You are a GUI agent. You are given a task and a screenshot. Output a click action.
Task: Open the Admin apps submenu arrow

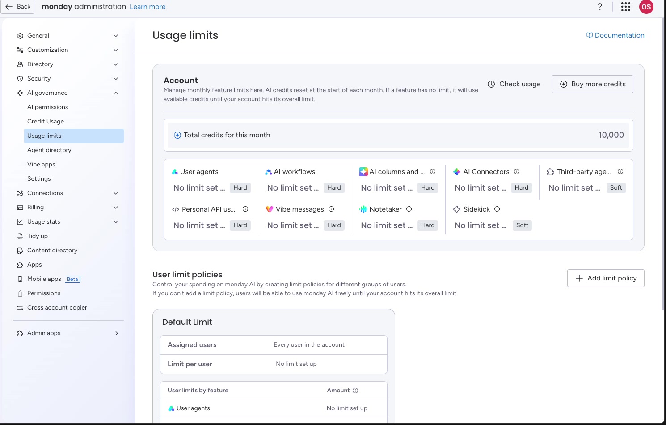117,333
